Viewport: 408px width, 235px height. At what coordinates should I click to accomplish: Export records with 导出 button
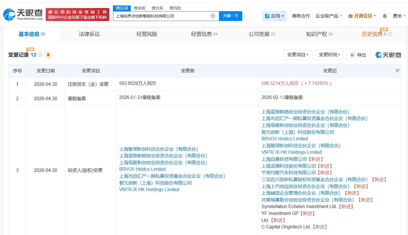click(x=358, y=55)
